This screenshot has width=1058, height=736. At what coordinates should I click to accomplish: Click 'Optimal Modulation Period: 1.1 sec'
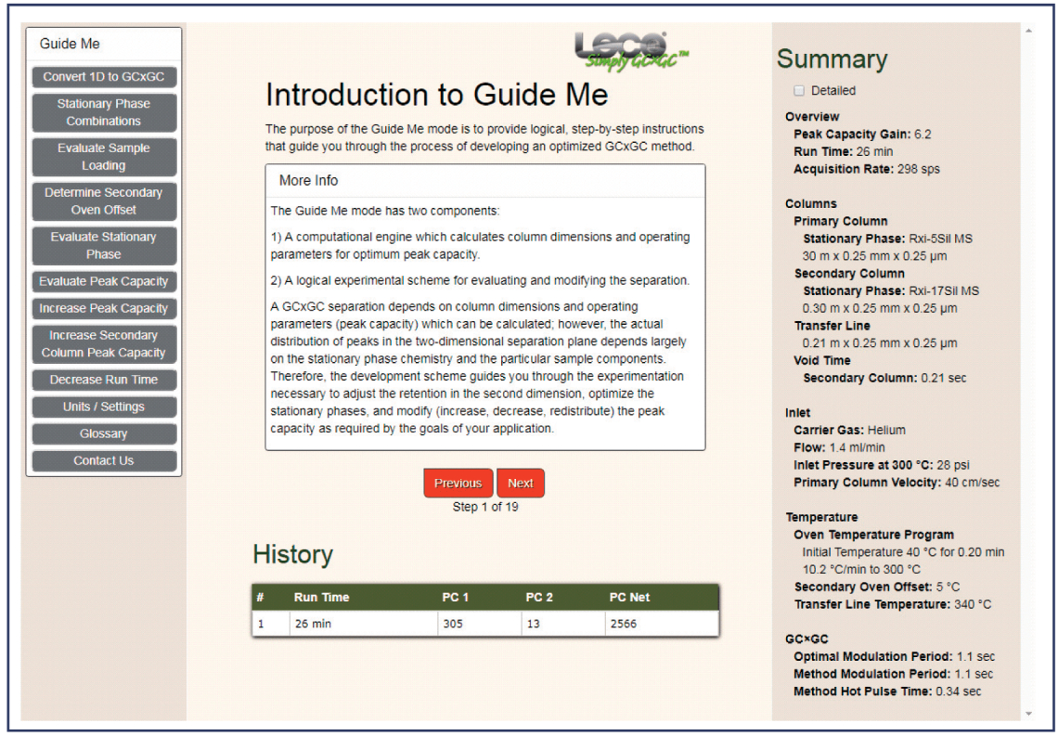pos(894,657)
